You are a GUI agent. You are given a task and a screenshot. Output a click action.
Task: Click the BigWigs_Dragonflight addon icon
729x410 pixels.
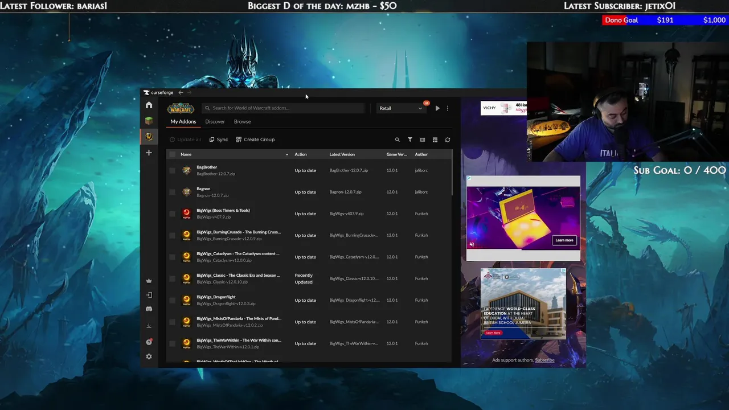(186, 300)
